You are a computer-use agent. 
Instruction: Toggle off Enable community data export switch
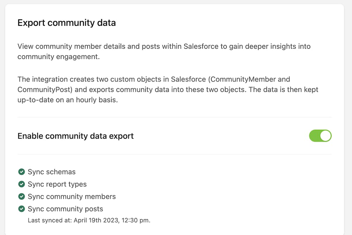(x=320, y=136)
